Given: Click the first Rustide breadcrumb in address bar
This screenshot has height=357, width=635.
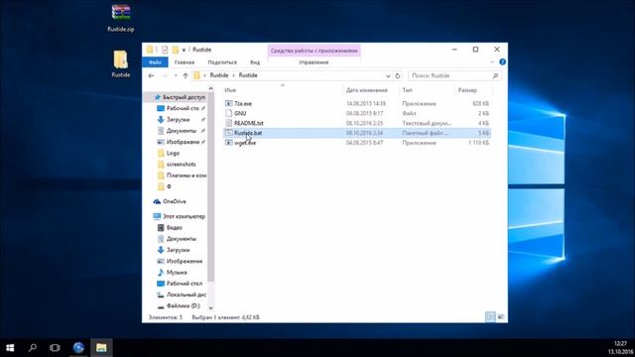Looking at the screenshot, I should 219,75.
